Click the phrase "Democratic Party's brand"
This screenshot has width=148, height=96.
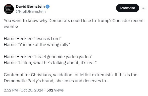pos(29,81)
